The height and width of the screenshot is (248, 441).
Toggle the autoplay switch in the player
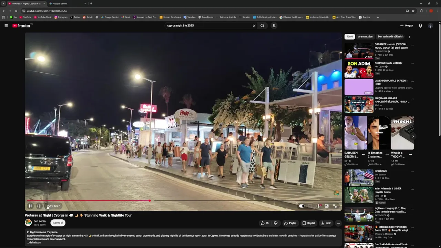302,206
